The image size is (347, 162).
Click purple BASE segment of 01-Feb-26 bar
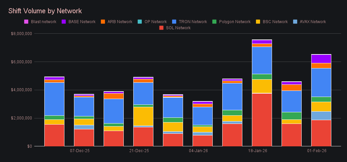[321, 59]
